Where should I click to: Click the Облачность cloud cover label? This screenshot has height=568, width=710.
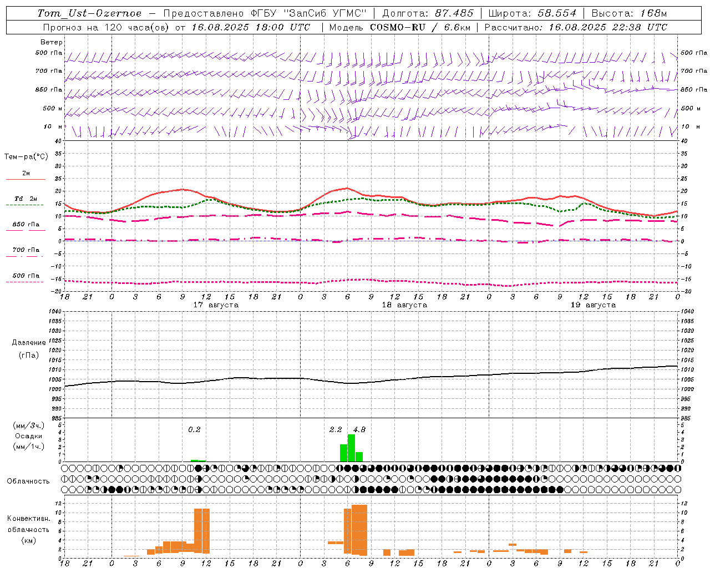tap(28, 481)
